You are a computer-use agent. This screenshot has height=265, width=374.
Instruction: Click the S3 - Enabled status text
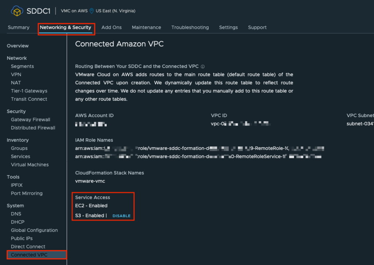click(90, 216)
